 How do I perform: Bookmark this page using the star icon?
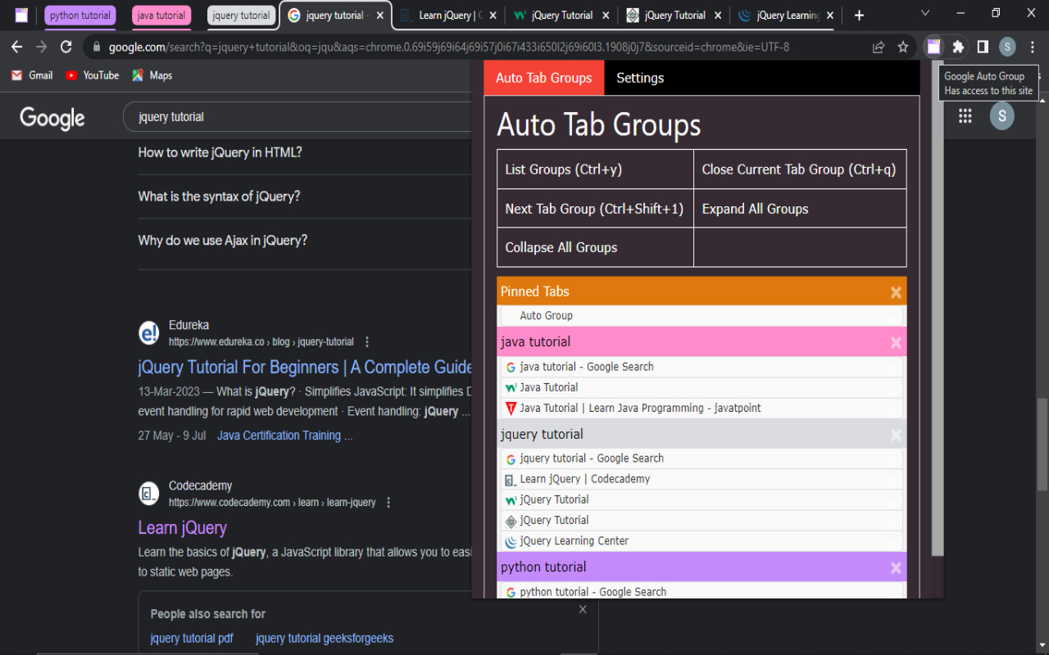[x=904, y=47]
